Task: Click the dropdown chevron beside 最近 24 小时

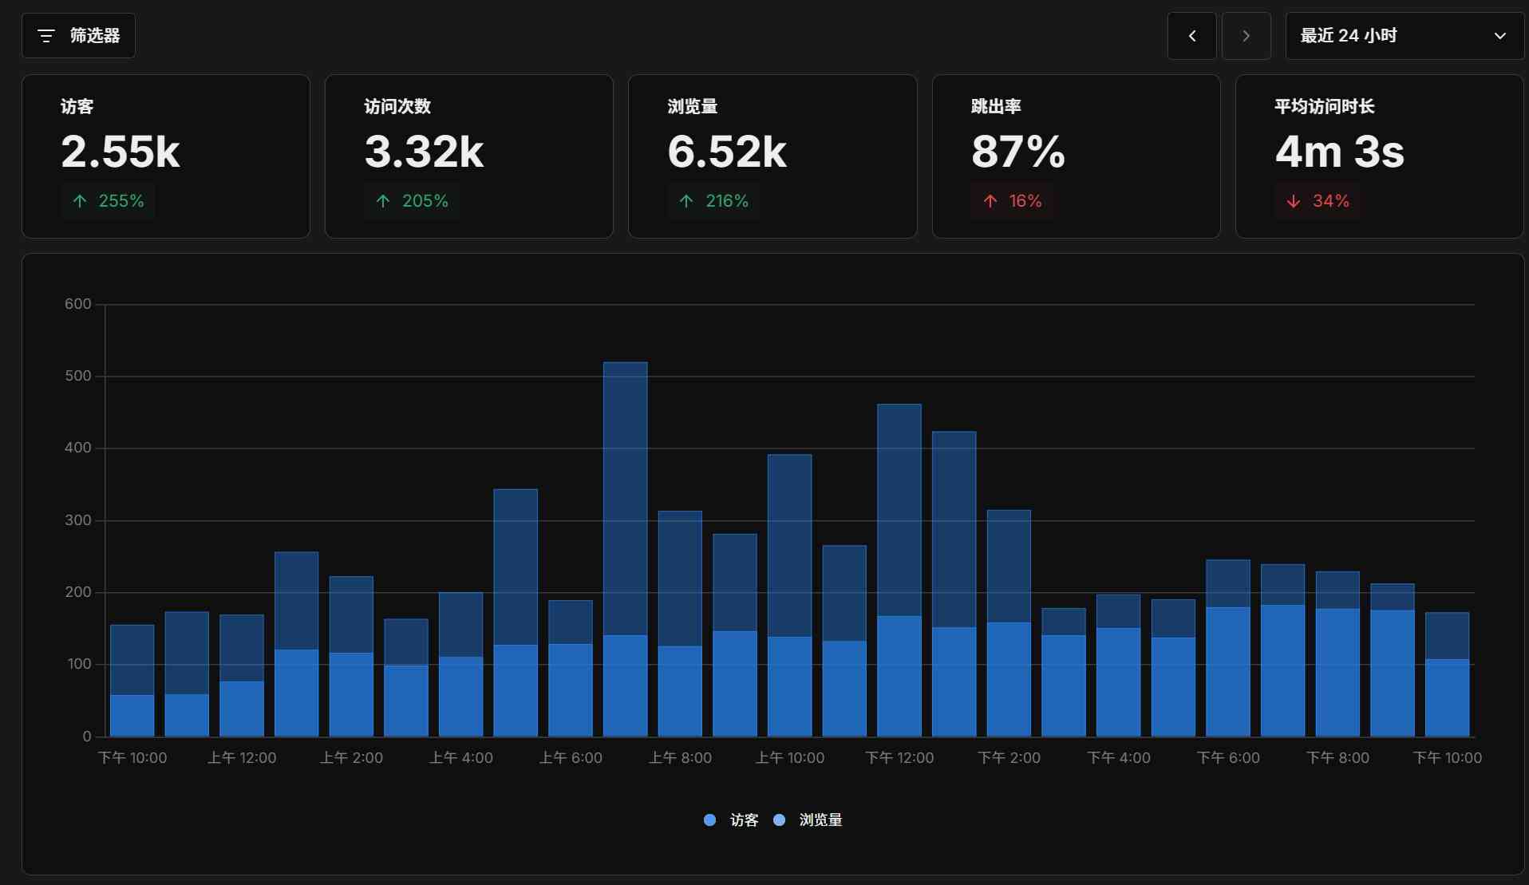Action: 1499,36
